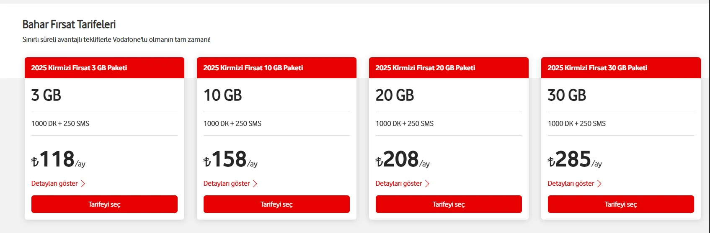Expand the chevron next to 10 GB details
710x233 pixels.
click(255, 184)
